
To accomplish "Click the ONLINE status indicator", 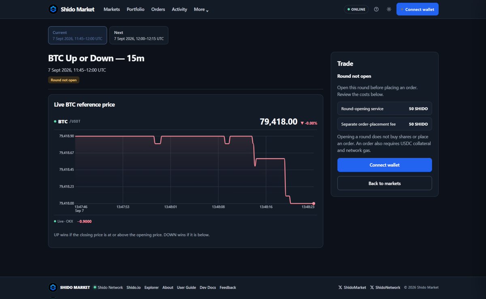I will tap(356, 9).
